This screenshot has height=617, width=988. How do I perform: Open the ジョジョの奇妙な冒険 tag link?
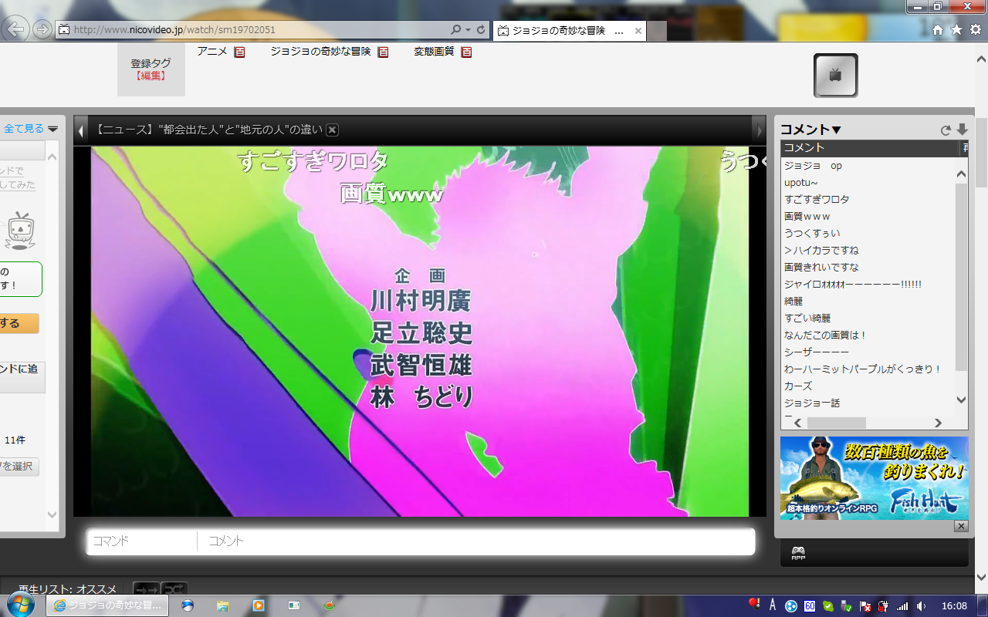point(320,52)
